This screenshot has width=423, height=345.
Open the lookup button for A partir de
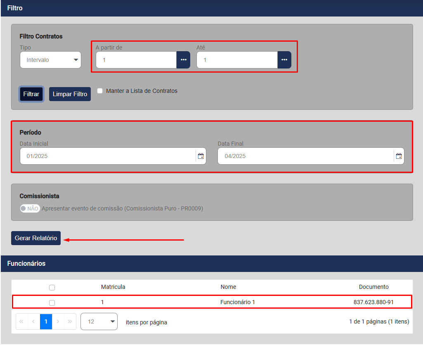184,60
